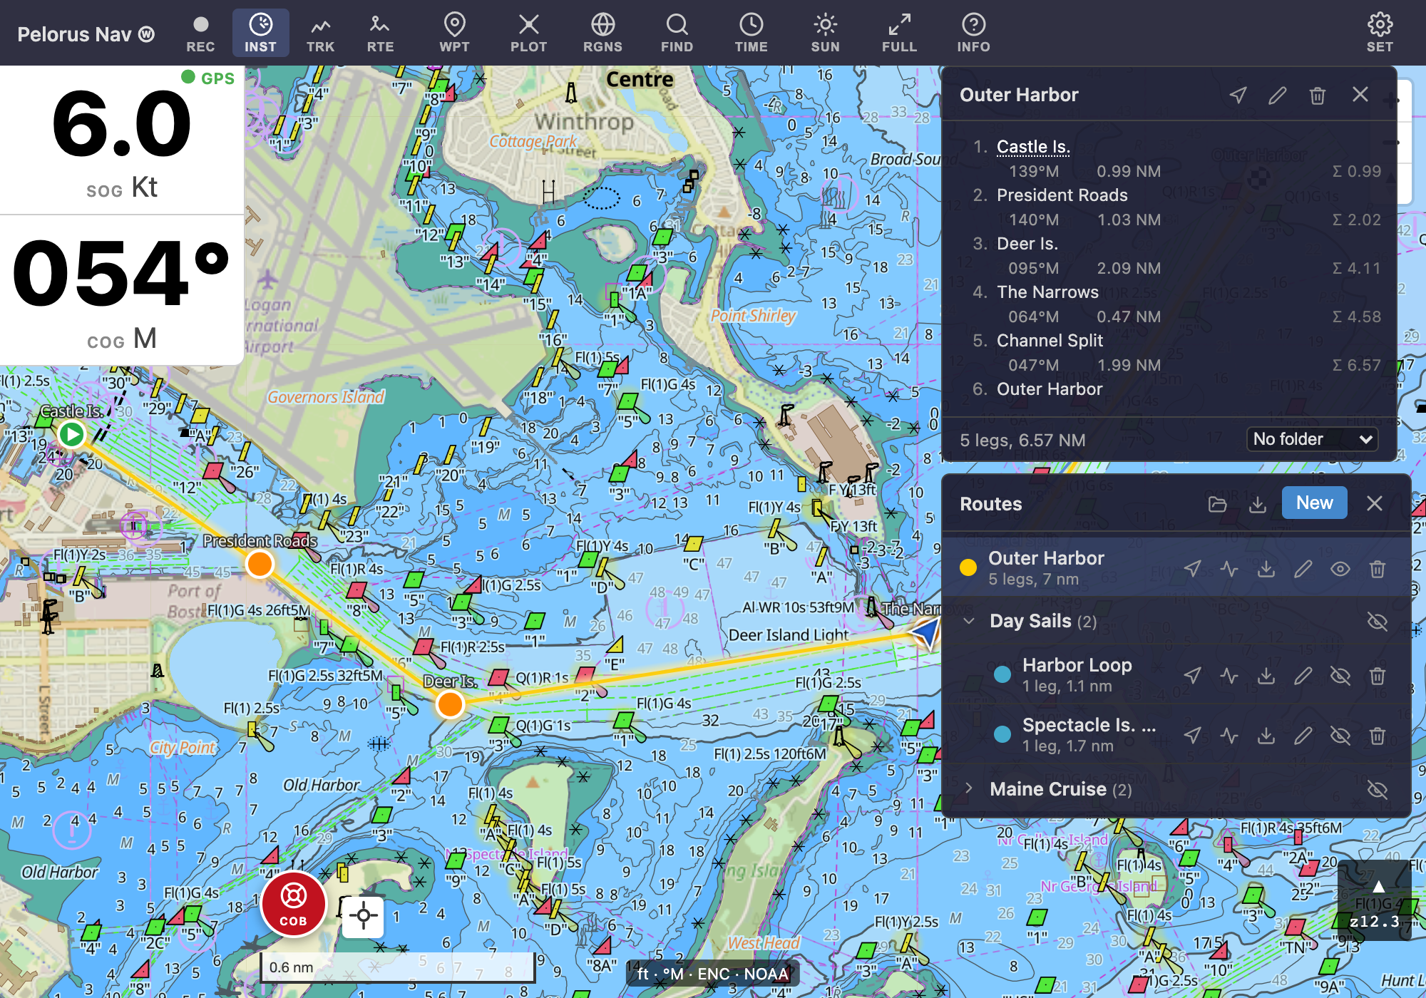This screenshot has height=998, width=1426.
Task: Export the Outer Harbor route
Action: tap(1266, 569)
